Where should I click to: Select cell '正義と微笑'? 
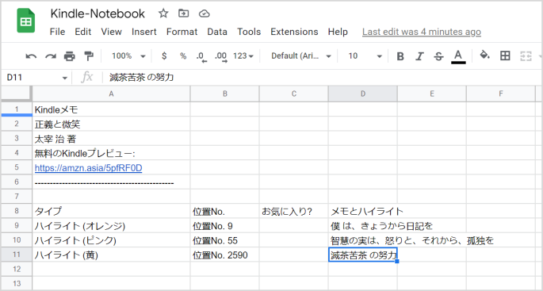coord(111,124)
